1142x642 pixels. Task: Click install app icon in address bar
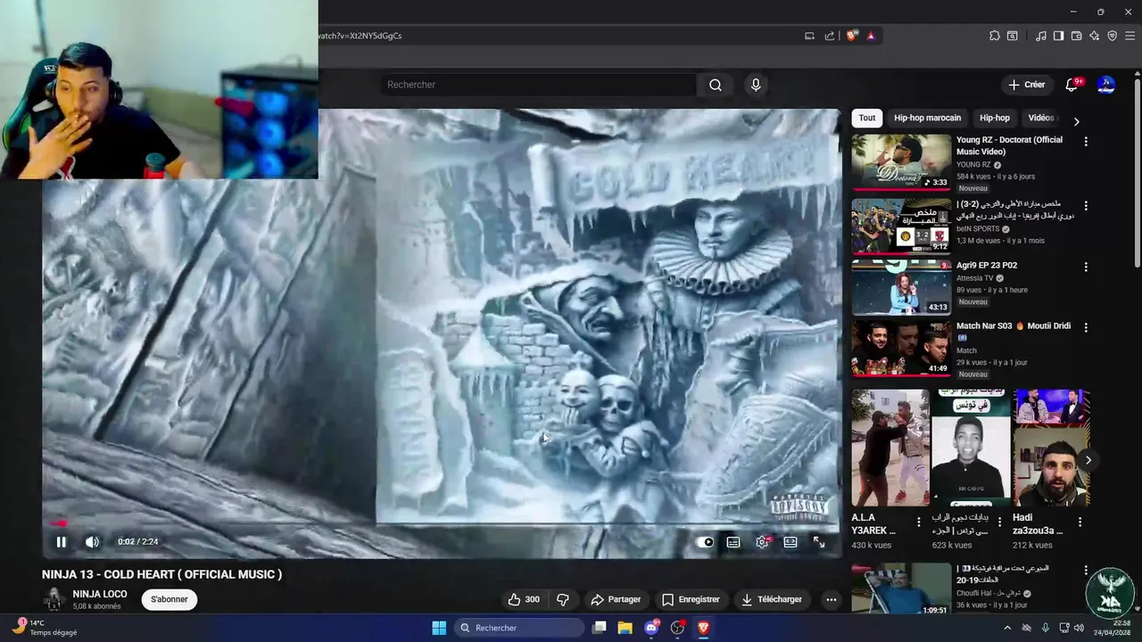click(809, 36)
